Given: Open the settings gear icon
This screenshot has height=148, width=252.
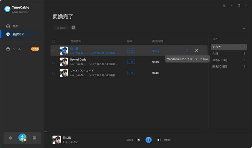Looking at the screenshot, I should pos(10,138).
